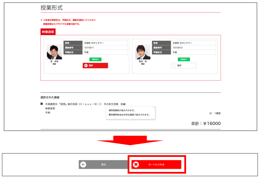Click the back arrow icon
The image size is (261, 179).
[83, 165]
